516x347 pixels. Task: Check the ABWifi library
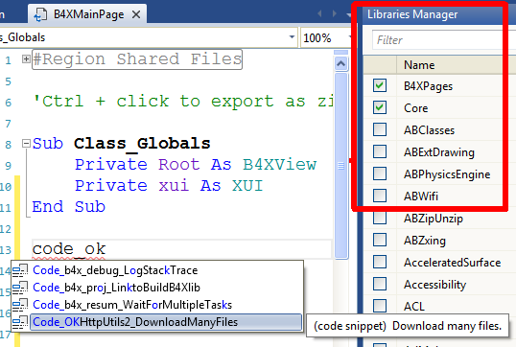click(380, 196)
